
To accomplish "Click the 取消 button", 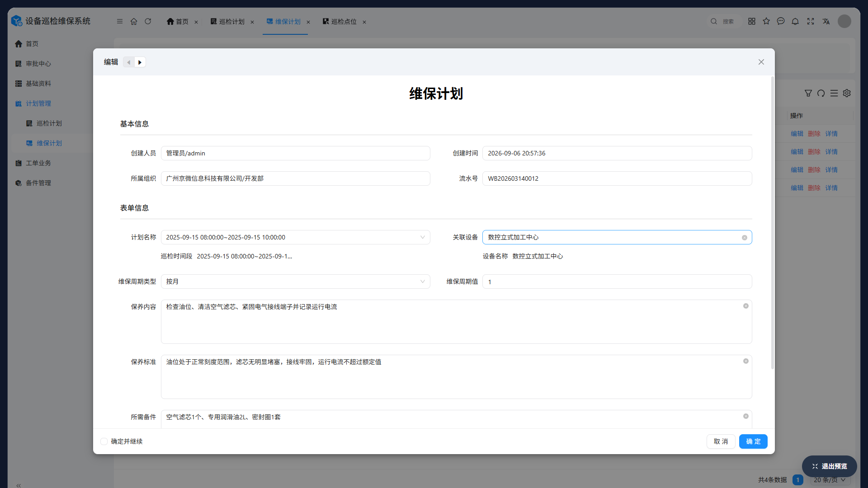I will [x=721, y=441].
